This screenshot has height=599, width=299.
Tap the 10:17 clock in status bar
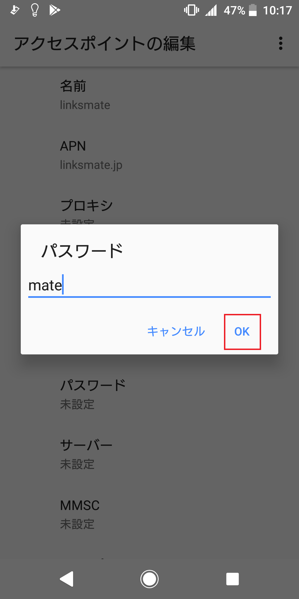click(x=277, y=11)
